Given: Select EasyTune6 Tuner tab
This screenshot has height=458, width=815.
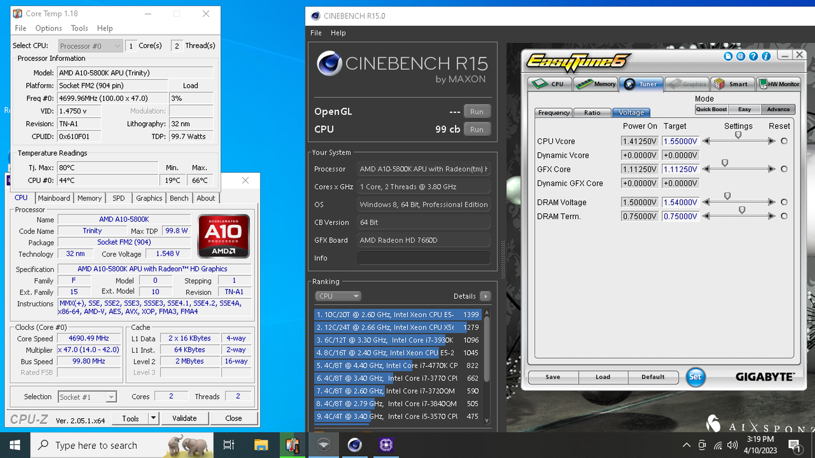Looking at the screenshot, I should click(641, 84).
